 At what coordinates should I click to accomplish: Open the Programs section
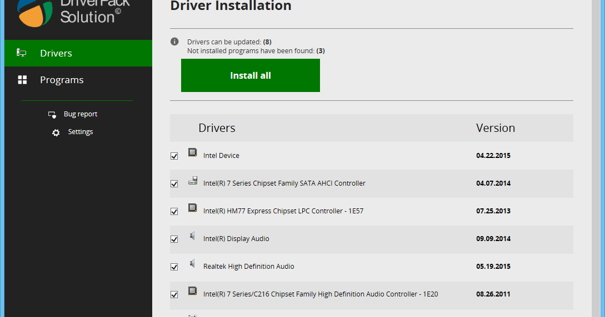[78, 80]
